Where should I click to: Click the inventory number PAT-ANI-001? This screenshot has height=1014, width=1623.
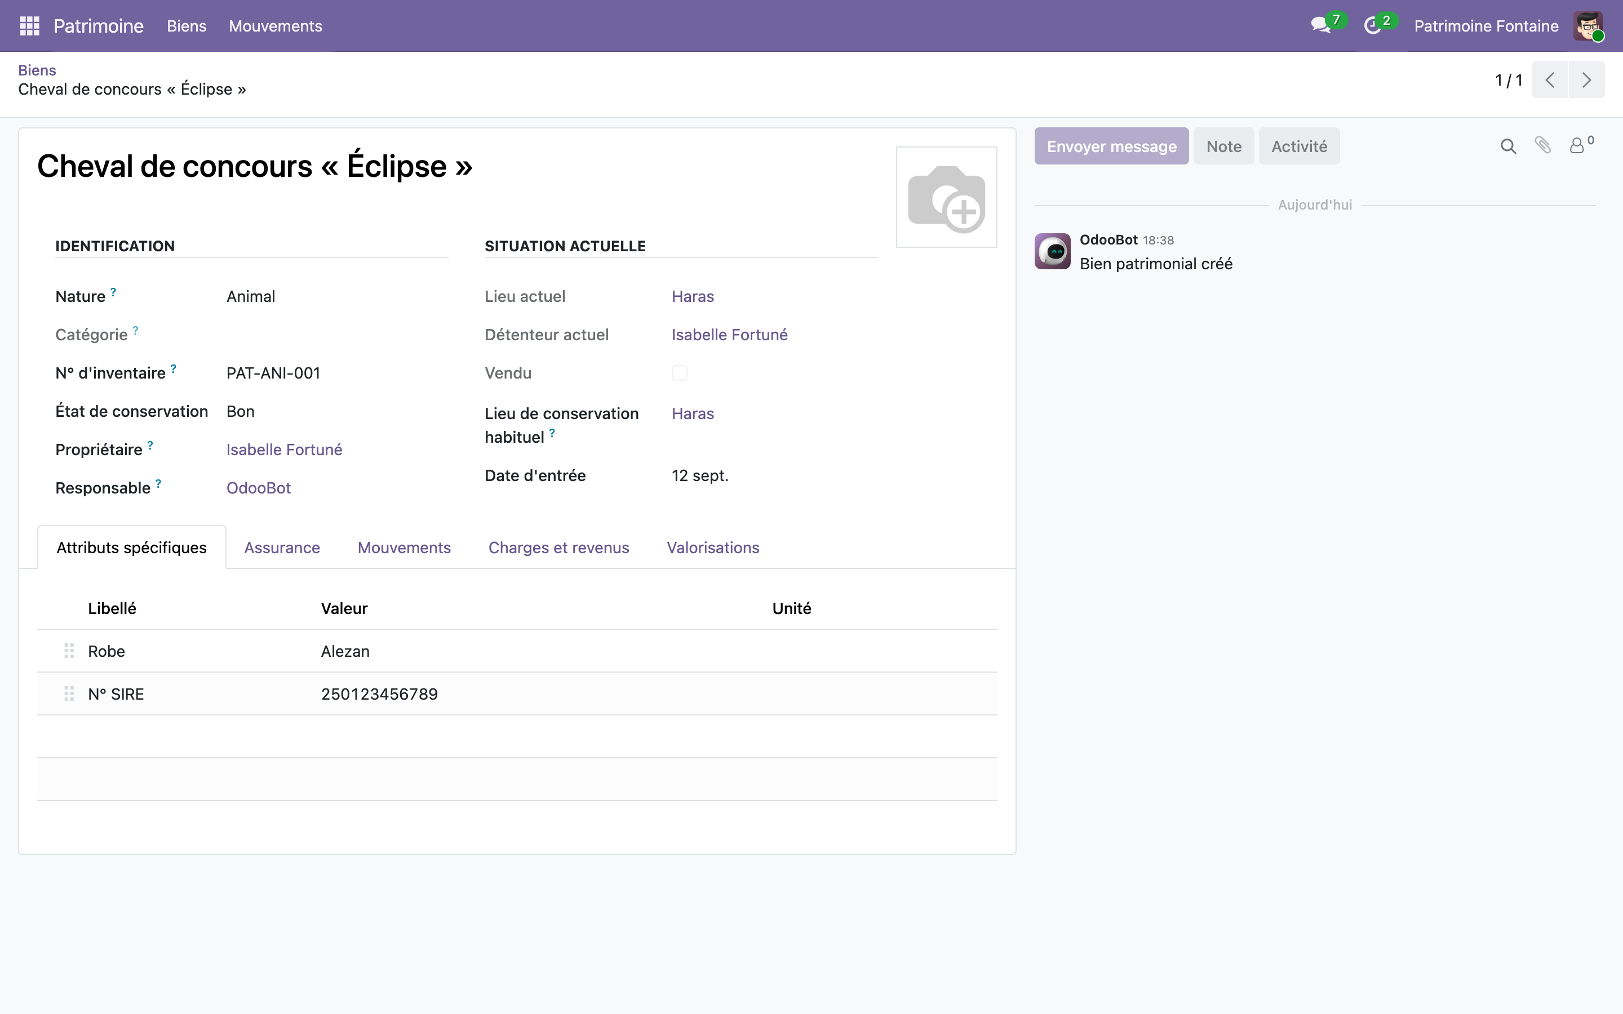point(273,373)
